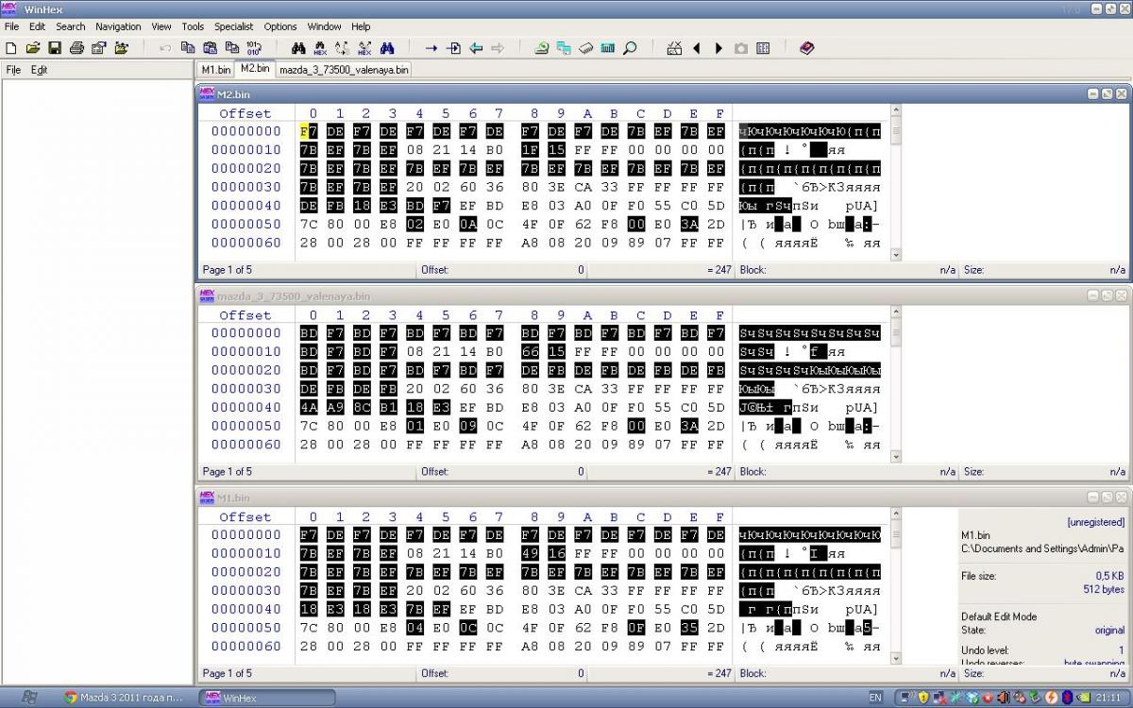Click the Data Interpreter table icon
1133x708 pixels.
pyautogui.click(x=763, y=47)
